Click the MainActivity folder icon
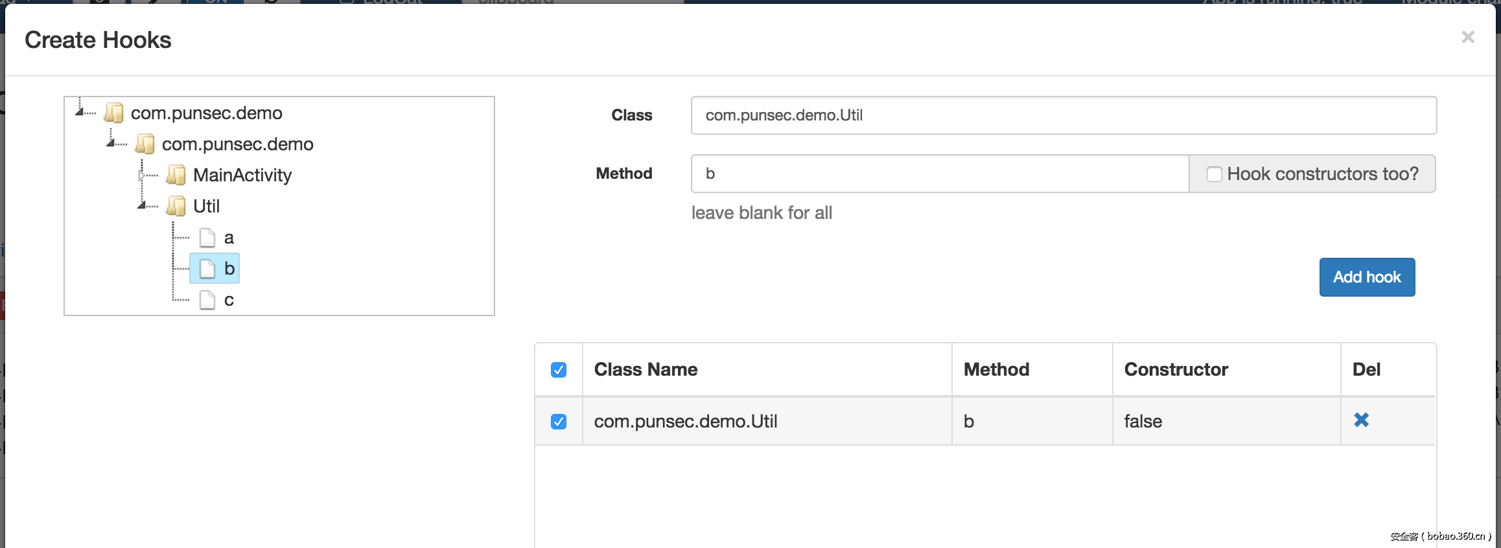 [x=176, y=175]
